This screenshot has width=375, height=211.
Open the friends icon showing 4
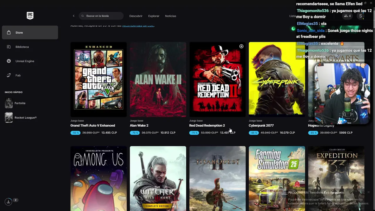pyautogui.click(x=347, y=16)
